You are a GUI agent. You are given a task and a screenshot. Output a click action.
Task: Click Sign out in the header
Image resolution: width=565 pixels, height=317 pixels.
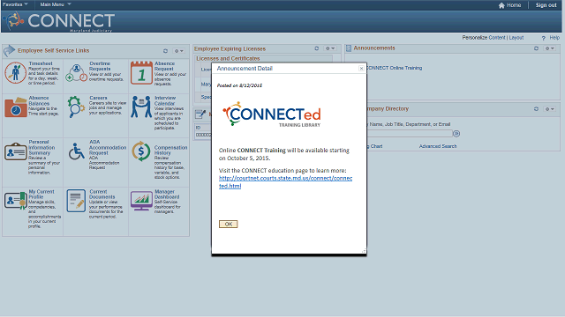click(546, 5)
